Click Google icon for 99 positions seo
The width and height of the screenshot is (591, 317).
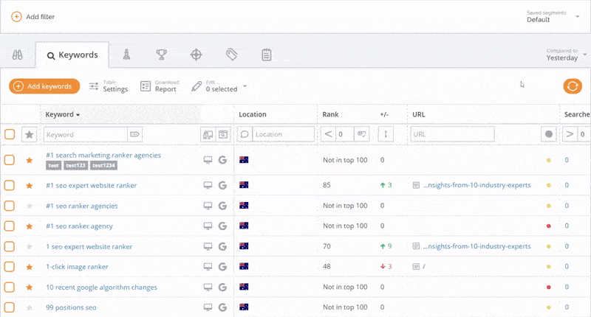(x=223, y=307)
